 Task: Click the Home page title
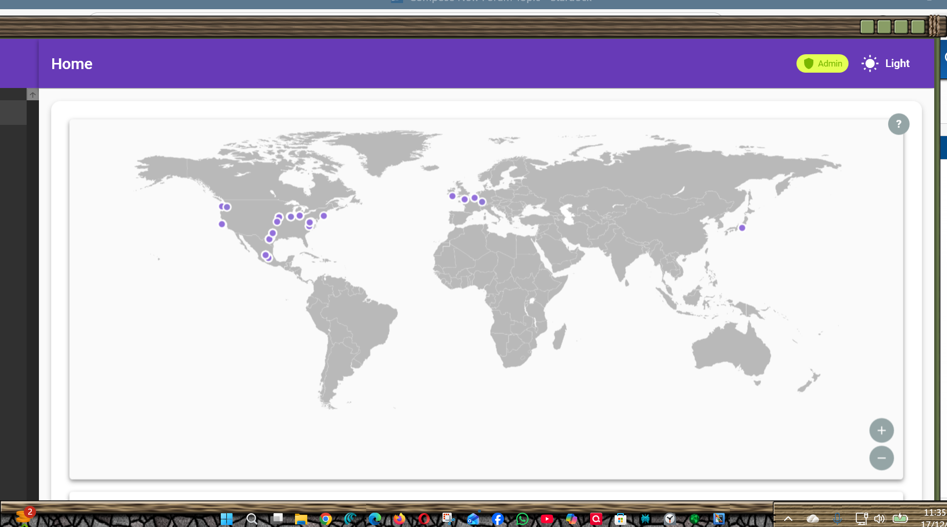(72, 64)
